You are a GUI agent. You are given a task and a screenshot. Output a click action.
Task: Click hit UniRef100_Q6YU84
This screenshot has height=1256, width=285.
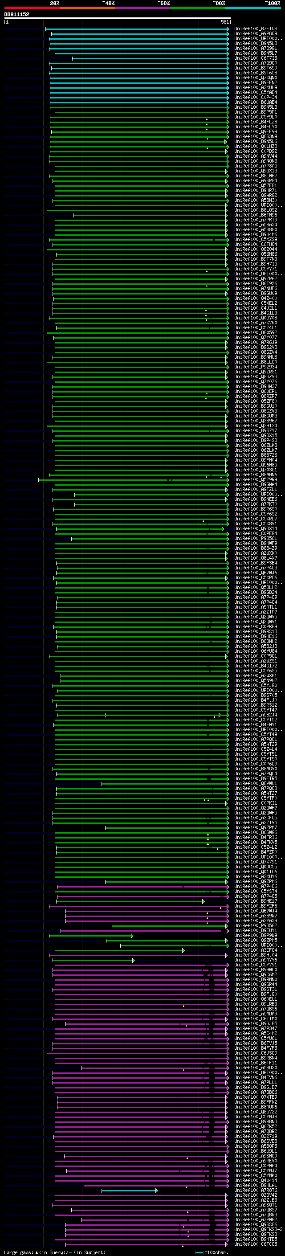click(256, 651)
